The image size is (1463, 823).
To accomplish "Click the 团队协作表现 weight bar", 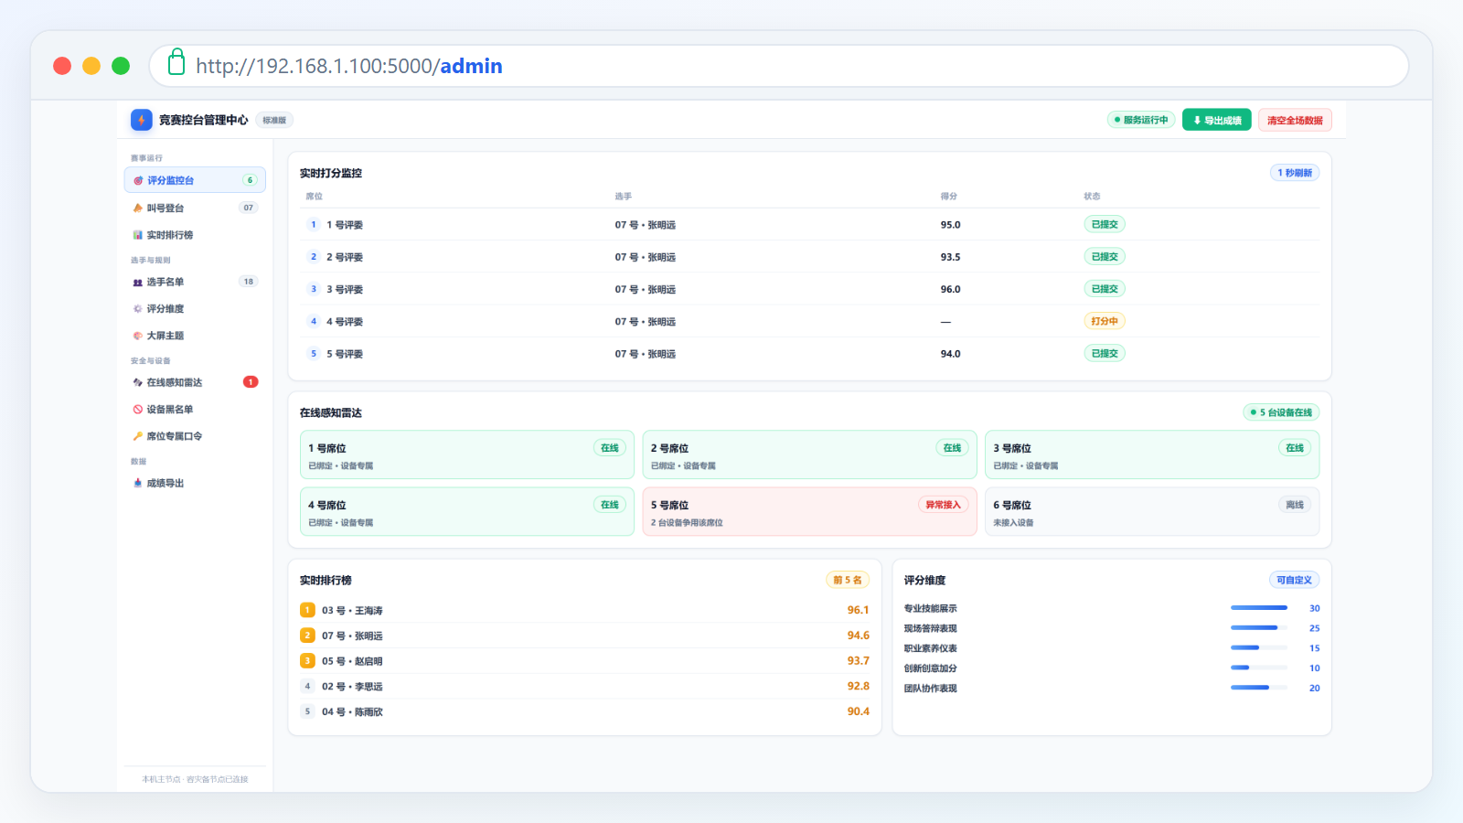I will tap(1259, 688).
